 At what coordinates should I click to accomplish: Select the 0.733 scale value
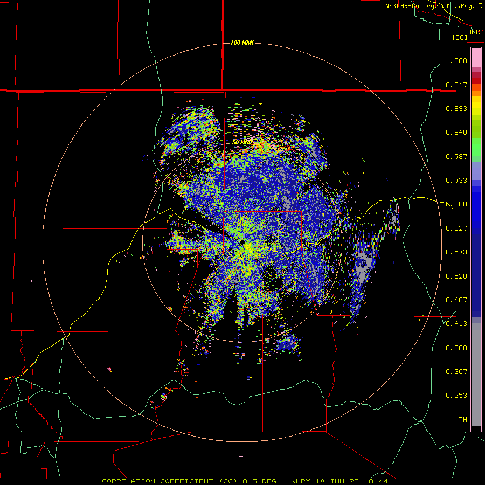(456, 181)
